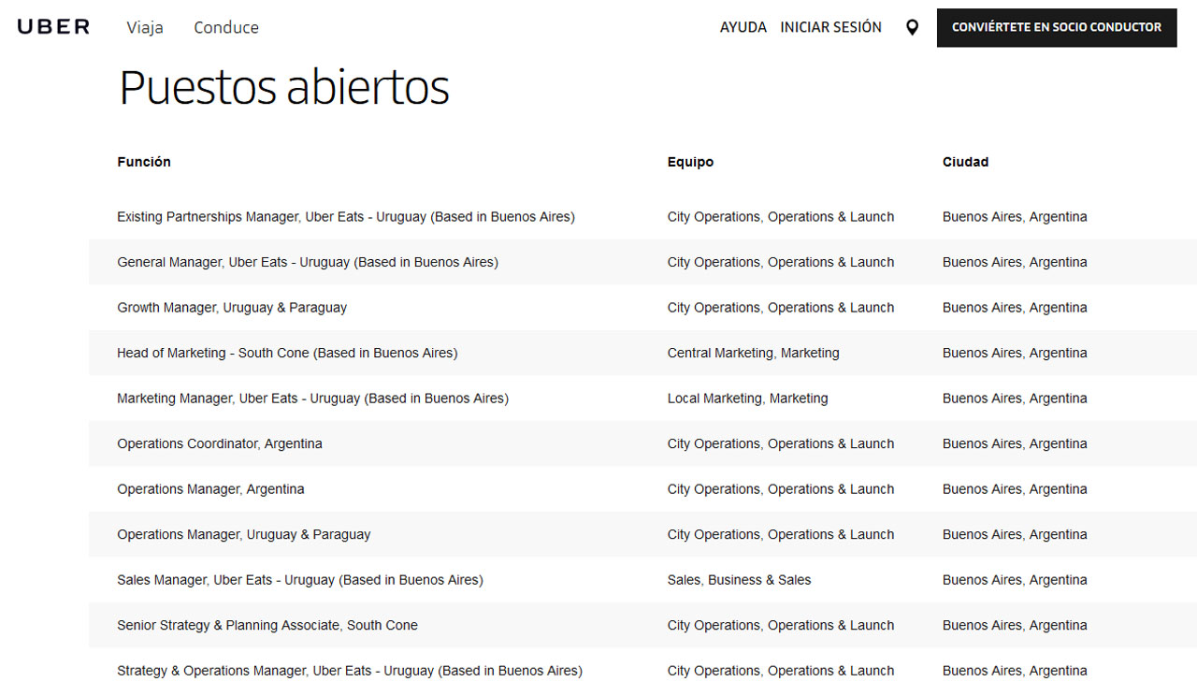This screenshot has height=696, width=1197.
Task: Click Buenos Aires cell in Sales Manager row
Action: [x=1015, y=580]
